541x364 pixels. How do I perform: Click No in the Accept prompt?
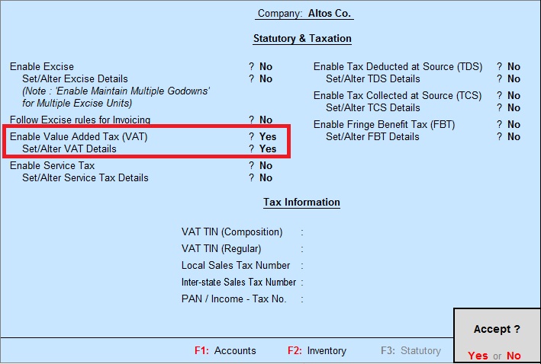point(514,356)
